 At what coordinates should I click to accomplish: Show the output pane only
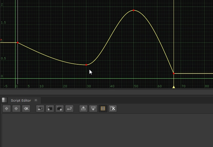coord(93,109)
